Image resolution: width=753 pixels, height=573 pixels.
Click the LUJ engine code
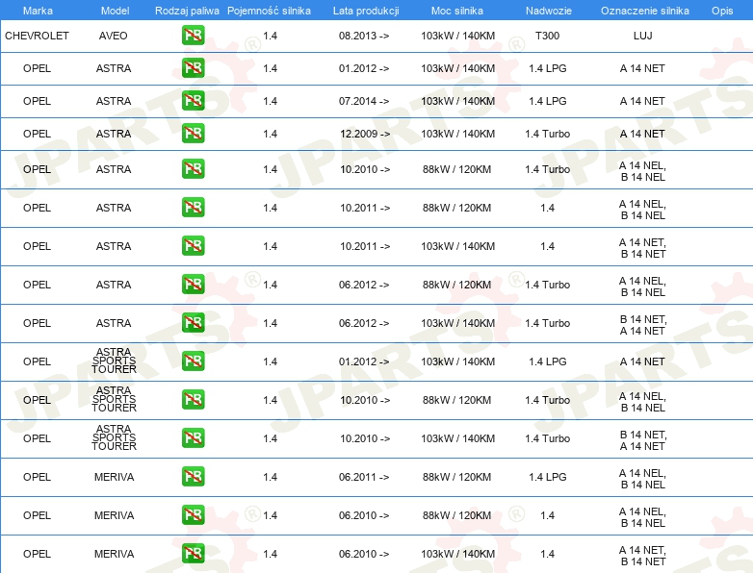click(x=642, y=36)
